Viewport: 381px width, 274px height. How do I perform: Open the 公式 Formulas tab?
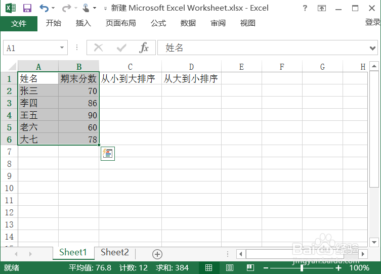[x=158, y=23]
